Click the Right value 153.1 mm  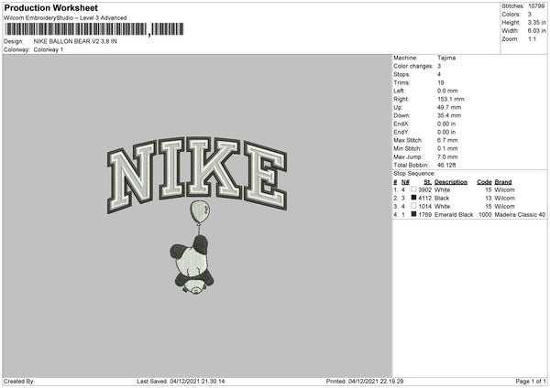[451, 99]
